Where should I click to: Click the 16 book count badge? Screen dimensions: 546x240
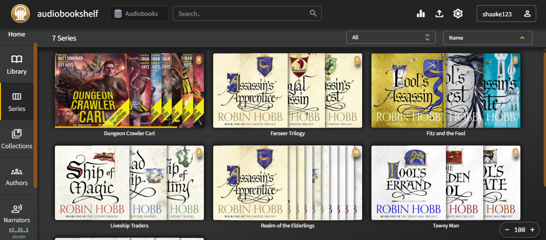point(356,152)
